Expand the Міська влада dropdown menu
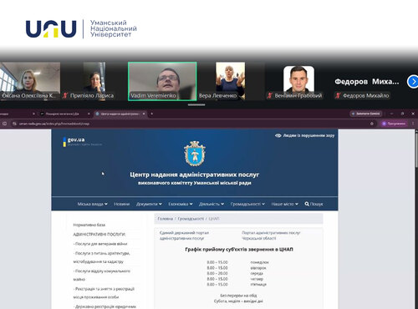The height and width of the screenshot is (309, 418). 92,204
